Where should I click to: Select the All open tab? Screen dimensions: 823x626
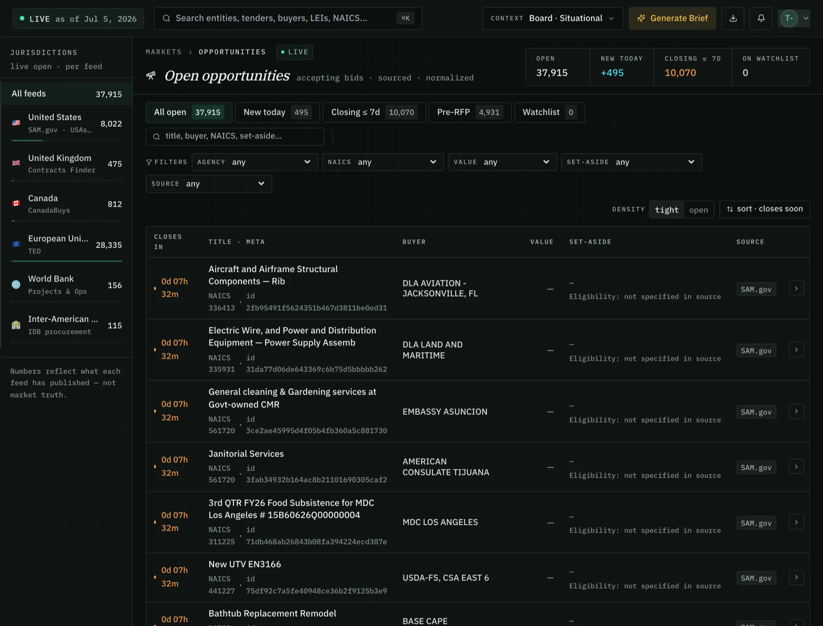pos(189,112)
